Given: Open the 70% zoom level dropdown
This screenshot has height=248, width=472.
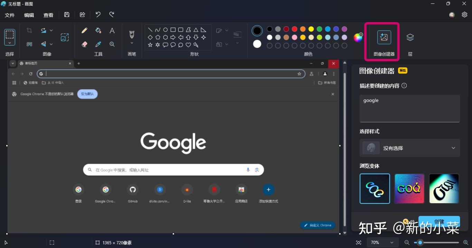Looking at the screenshot, I should (x=382, y=242).
